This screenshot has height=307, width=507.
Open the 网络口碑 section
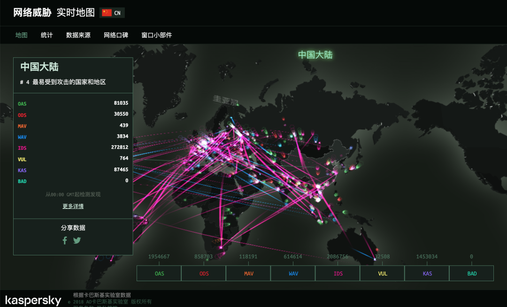(x=116, y=35)
